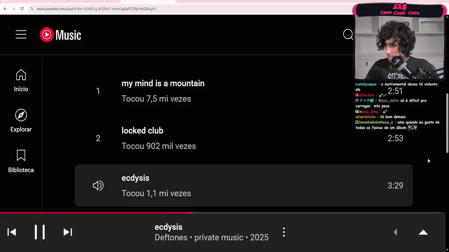This screenshot has height=252, width=449.
Task: Pause the current song
Action: pyautogui.click(x=40, y=232)
